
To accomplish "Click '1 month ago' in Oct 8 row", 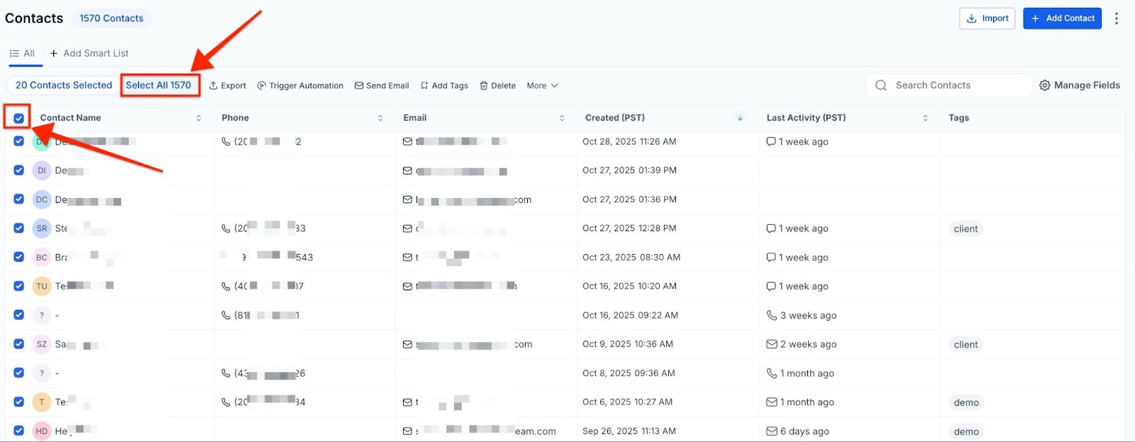I will [x=807, y=373].
